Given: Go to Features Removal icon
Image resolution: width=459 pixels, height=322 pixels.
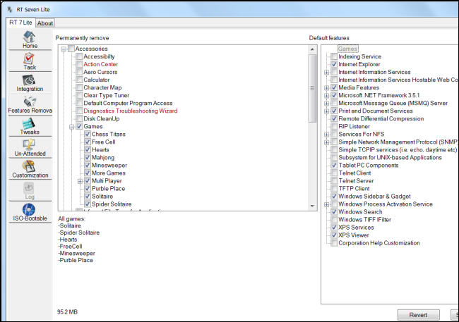Looking at the screenshot, I should [30, 101].
